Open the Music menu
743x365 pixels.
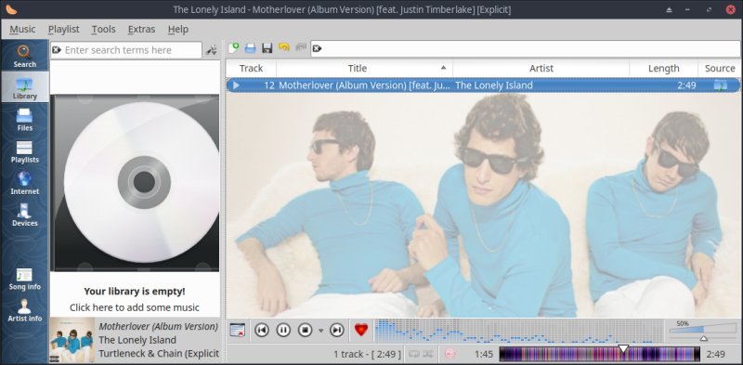click(x=22, y=30)
